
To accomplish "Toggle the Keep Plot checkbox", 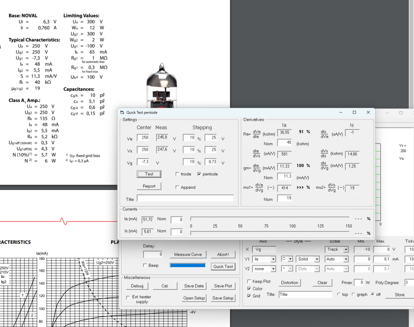I will (x=249, y=281).
